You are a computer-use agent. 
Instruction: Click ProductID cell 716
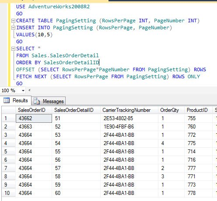coord(198,160)
